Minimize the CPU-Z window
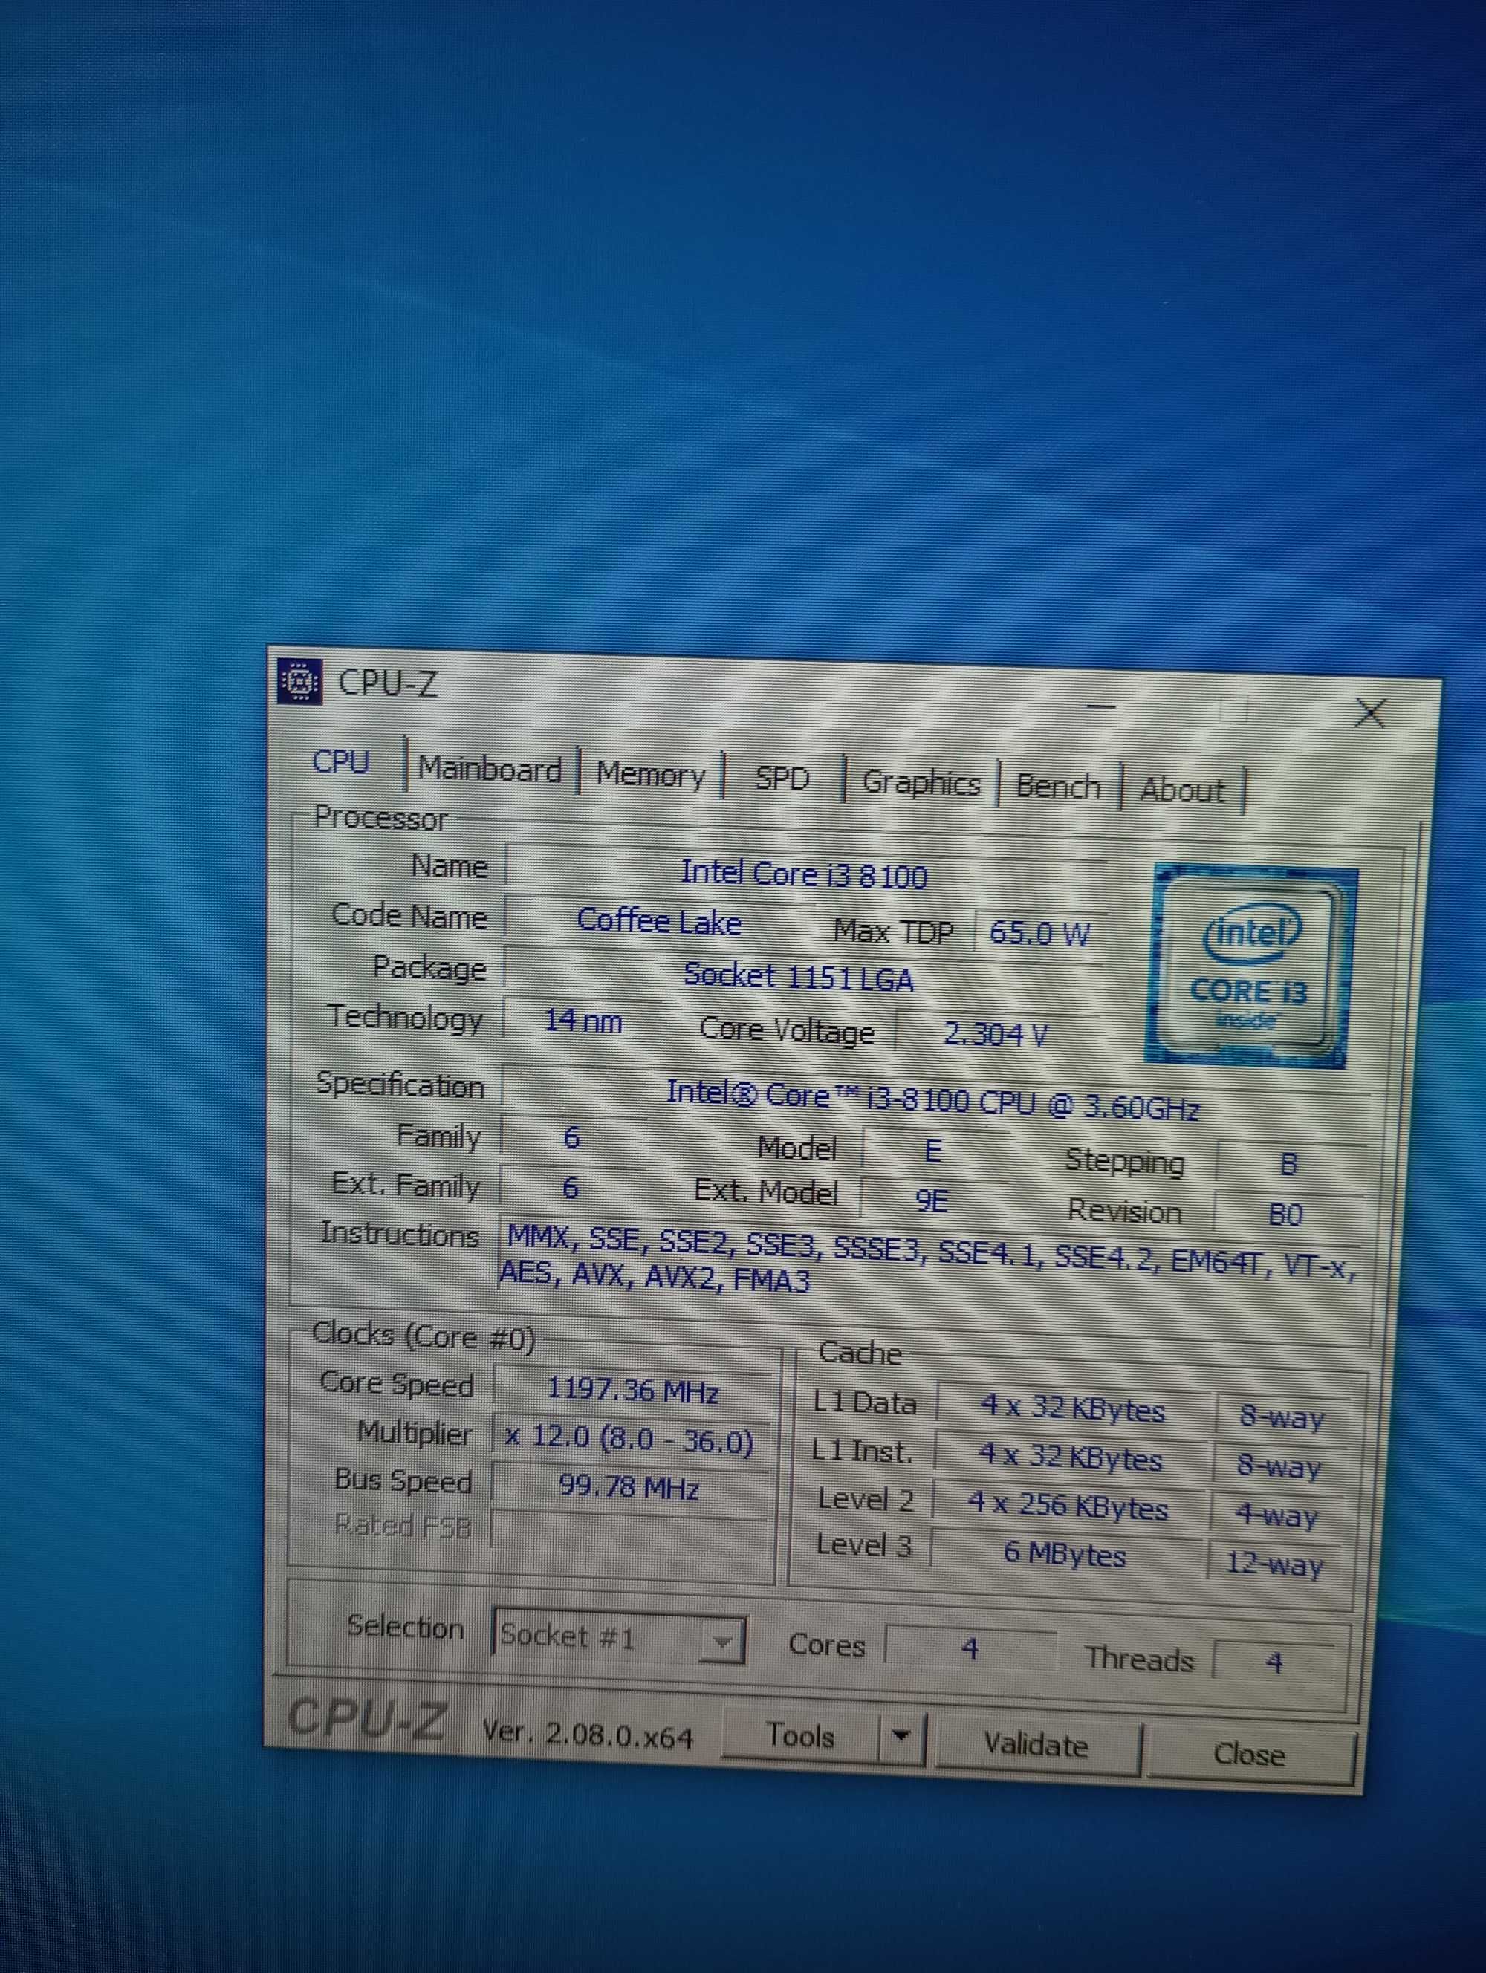 1102,706
